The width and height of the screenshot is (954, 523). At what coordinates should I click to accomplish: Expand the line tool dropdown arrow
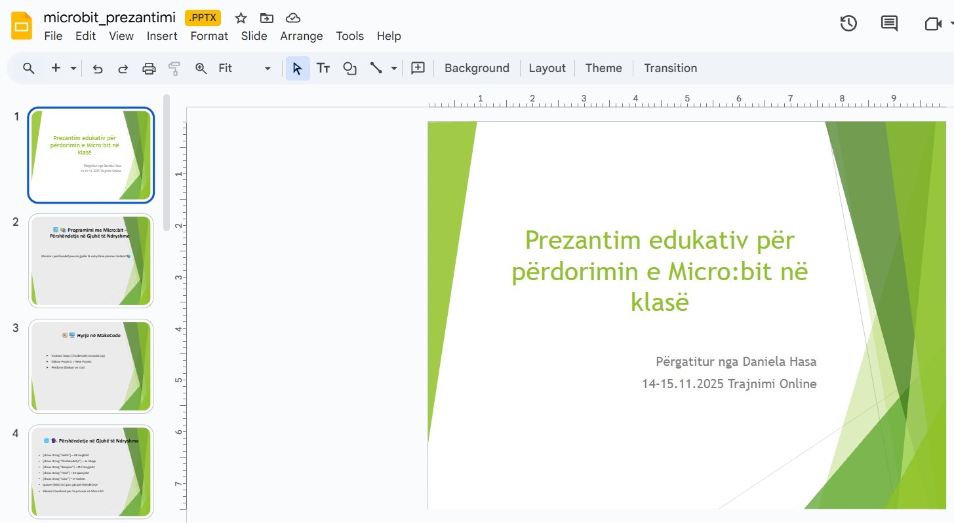[x=394, y=68]
